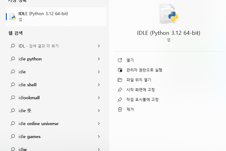Click the search icon beside 'idle' suggestion
Image resolution: width=226 pixels, height=151 pixels.
click(x=13, y=72)
